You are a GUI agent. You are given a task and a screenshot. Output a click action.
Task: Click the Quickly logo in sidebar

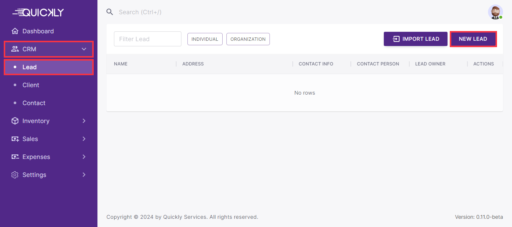tap(38, 12)
